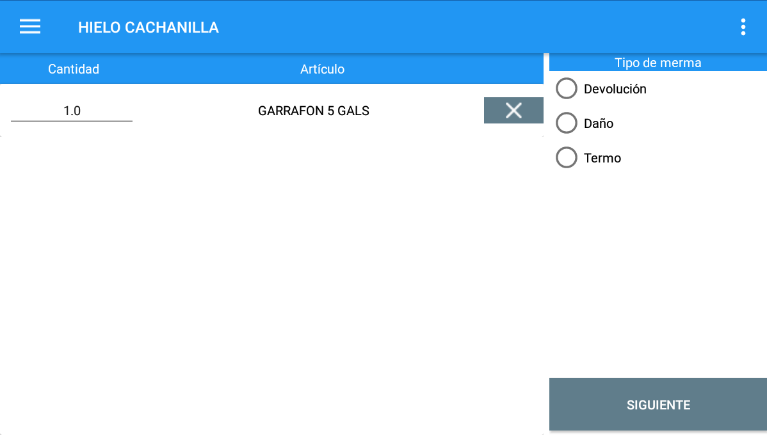Tap the Devolución label text
Screen dimensions: 767x435
pos(615,89)
